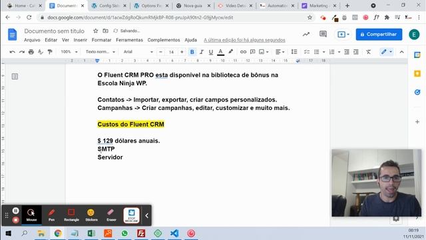Click the clear formatting icon

[x=368, y=52]
